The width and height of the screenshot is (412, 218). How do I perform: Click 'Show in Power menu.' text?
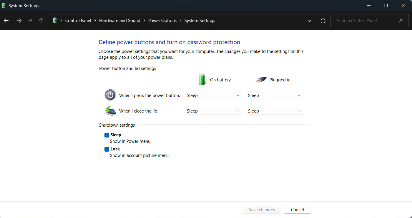pos(131,141)
